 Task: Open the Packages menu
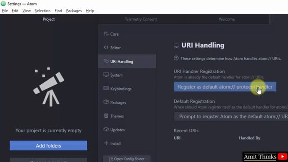coord(74,11)
